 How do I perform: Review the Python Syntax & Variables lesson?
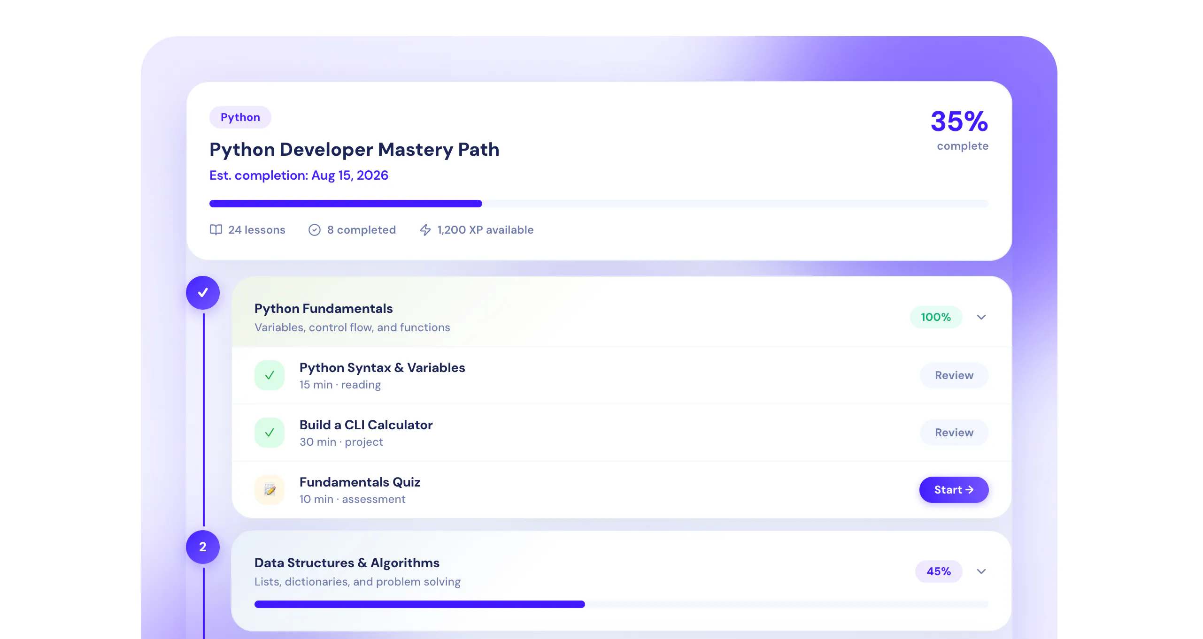[x=954, y=375]
